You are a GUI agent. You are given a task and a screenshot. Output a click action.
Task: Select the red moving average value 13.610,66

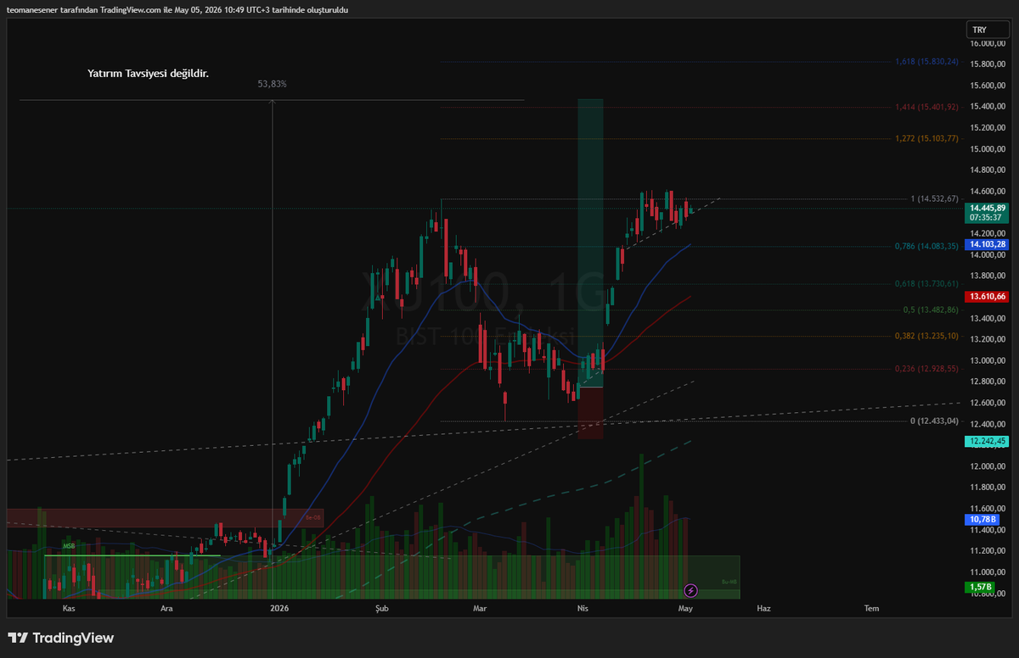pyautogui.click(x=988, y=297)
